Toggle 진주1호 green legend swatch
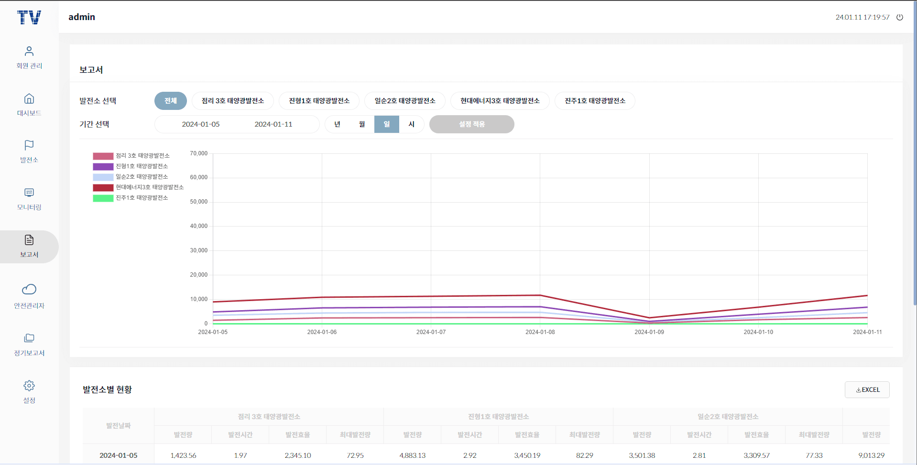917x465 pixels. point(103,198)
